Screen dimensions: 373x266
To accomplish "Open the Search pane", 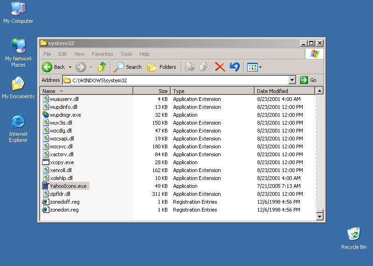I will 127,67.
